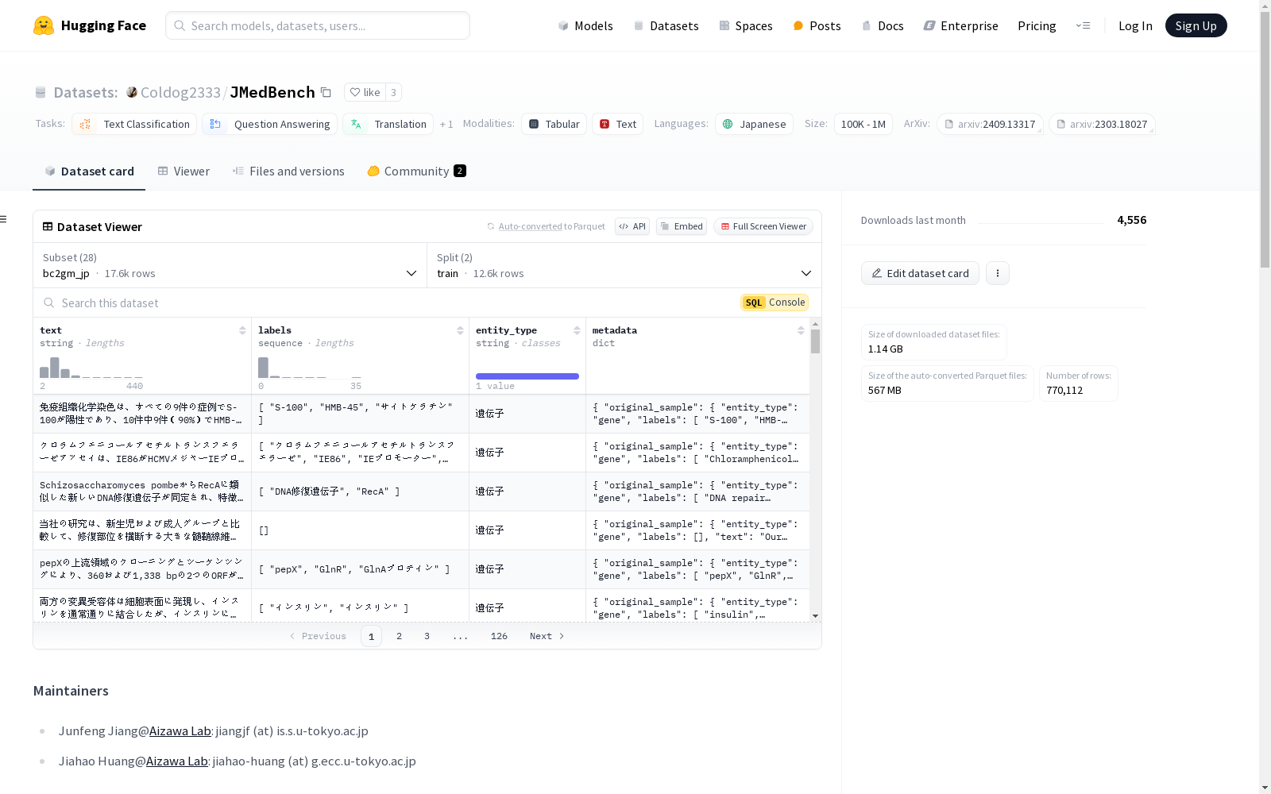Copy the dataset name with the copy icon
The width and height of the screenshot is (1271, 794).
(326, 92)
